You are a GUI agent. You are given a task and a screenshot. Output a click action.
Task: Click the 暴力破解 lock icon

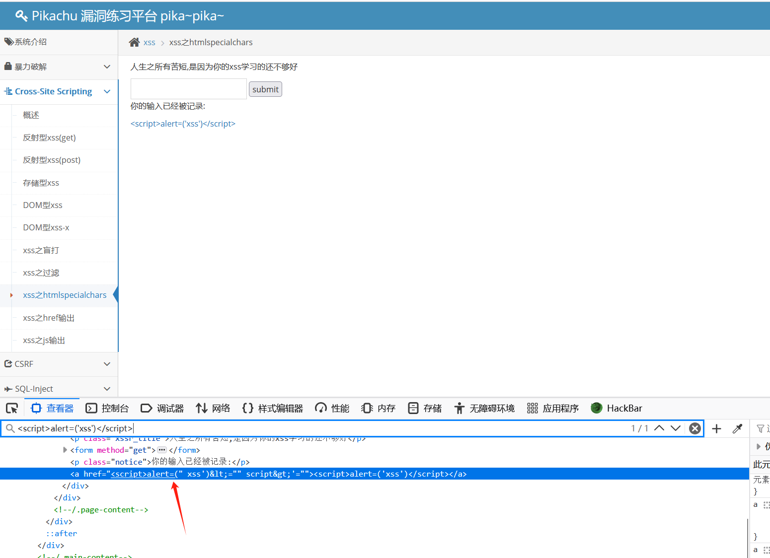pos(8,66)
